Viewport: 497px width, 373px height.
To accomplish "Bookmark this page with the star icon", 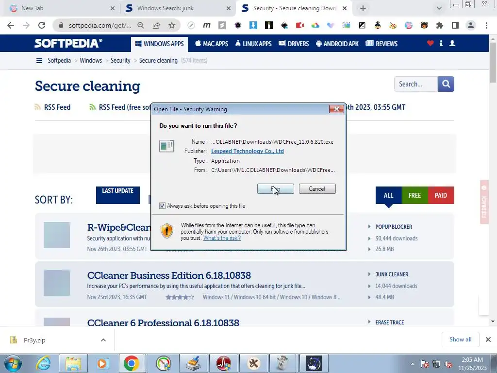I will pyautogui.click(x=172, y=25).
